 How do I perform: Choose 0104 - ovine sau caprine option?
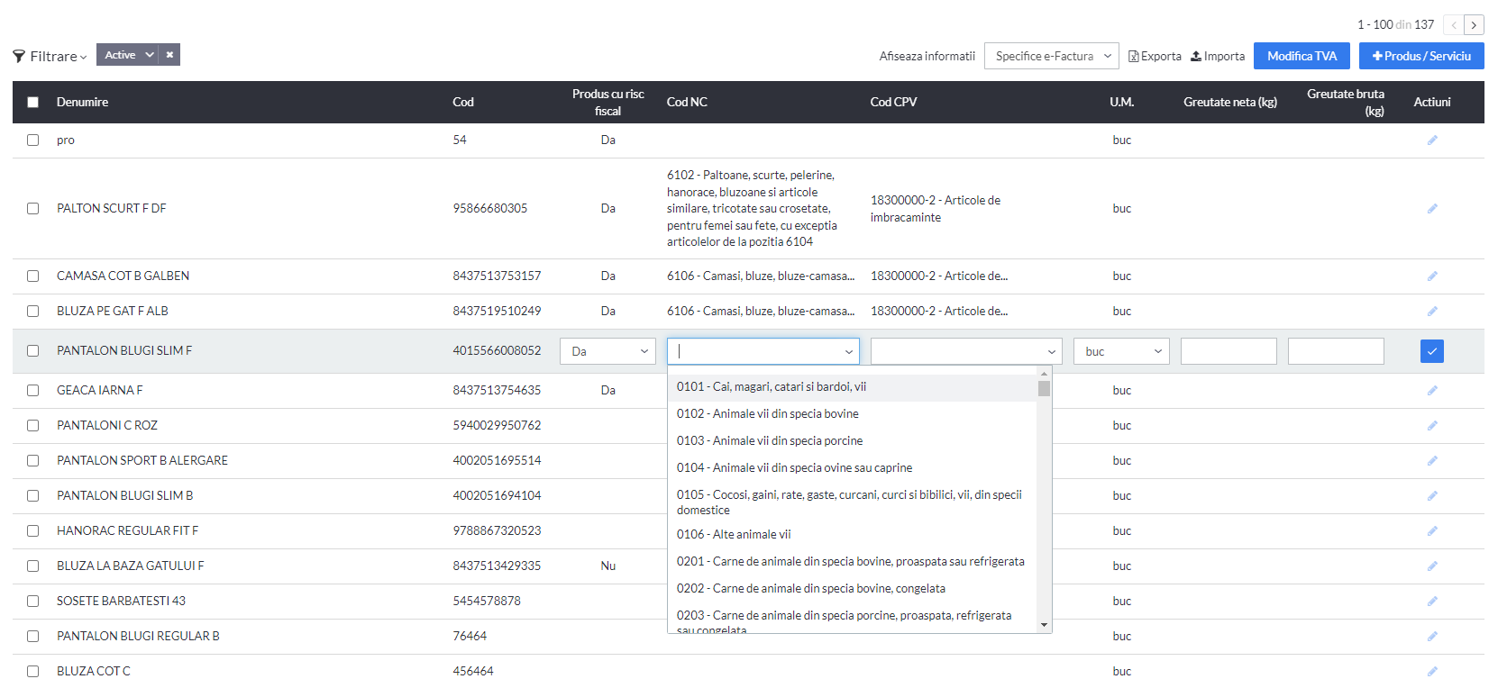click(852, 468)
